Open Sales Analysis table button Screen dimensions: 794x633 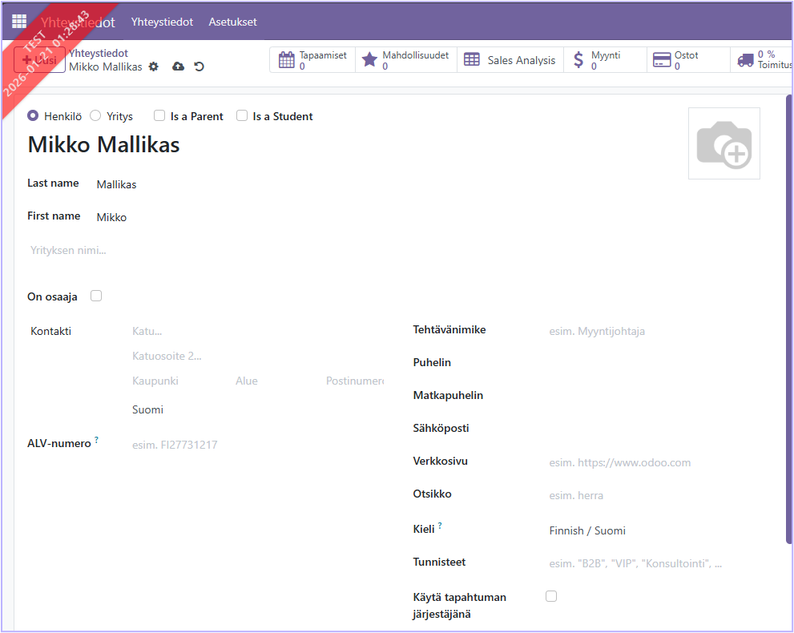tap(510, 60)
